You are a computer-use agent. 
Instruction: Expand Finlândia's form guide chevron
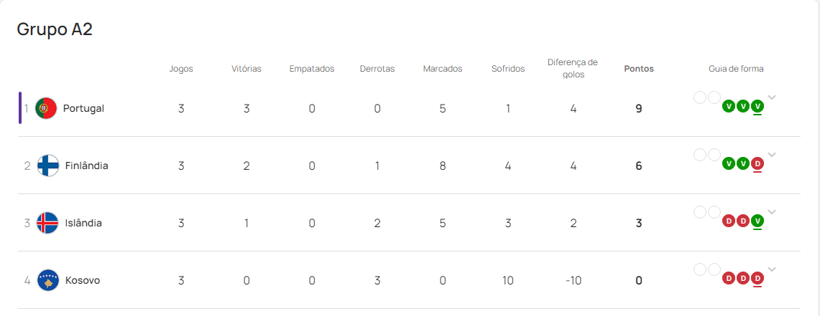coord(772,155)
